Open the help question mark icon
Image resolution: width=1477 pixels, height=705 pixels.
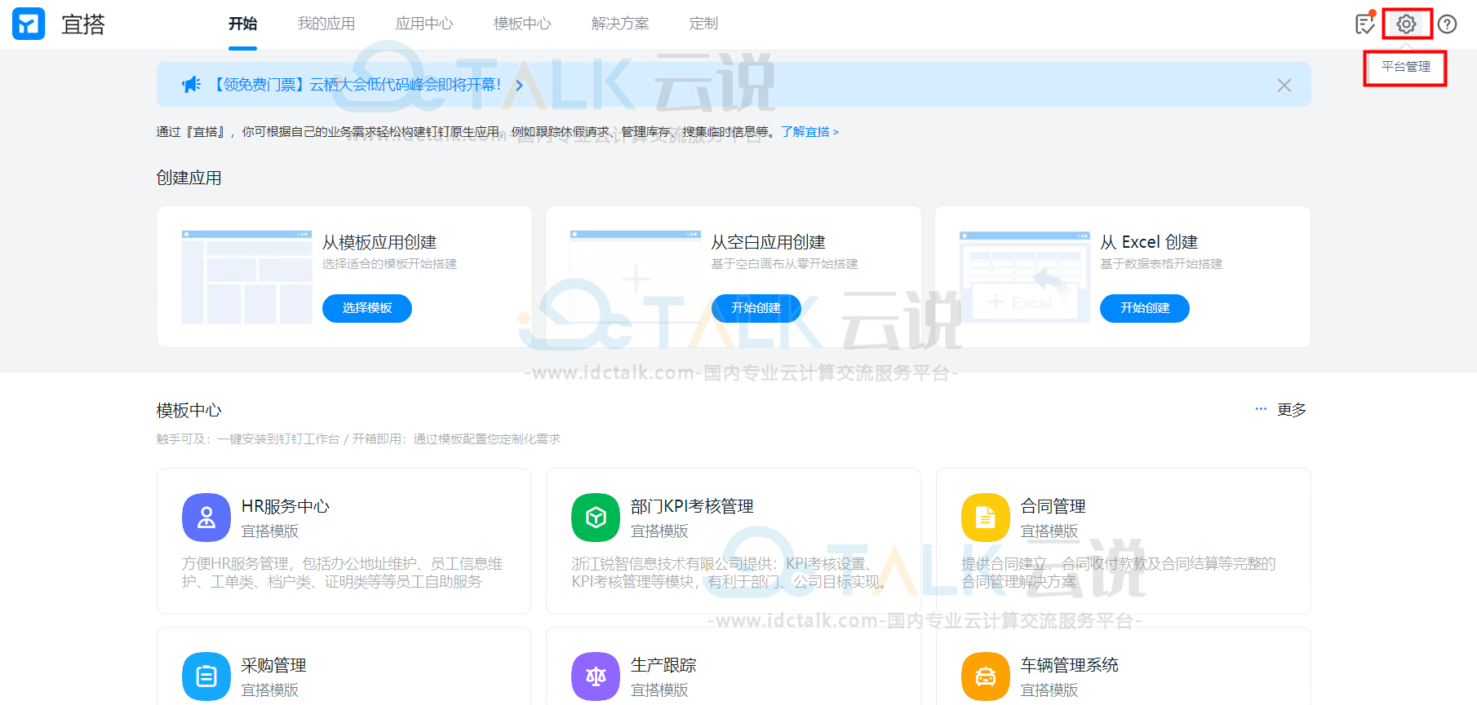(x=1447, y=24)
